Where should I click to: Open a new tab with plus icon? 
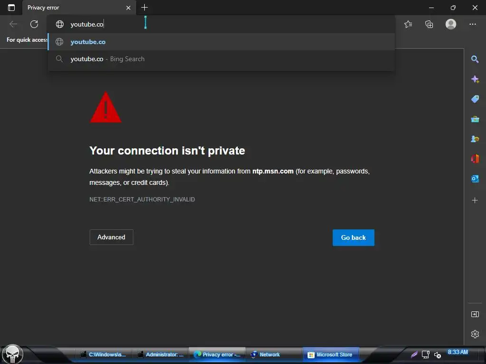(x=144, y=8)
